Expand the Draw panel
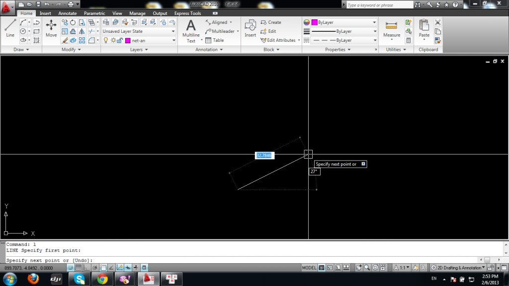The height and width of the screenshot is (286, 509). click(21, 49)
